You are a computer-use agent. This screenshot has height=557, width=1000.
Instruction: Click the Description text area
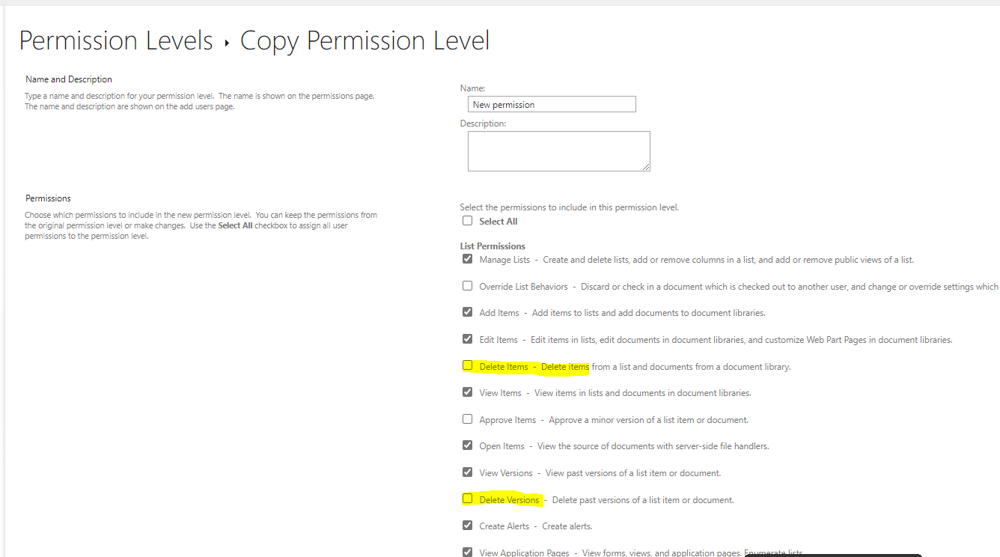pos(558,150)
